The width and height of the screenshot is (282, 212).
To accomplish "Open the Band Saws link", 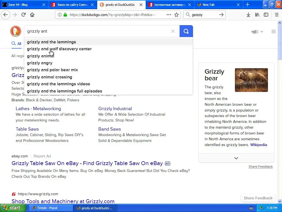I will pyautogui.click(x=110, y=129).
